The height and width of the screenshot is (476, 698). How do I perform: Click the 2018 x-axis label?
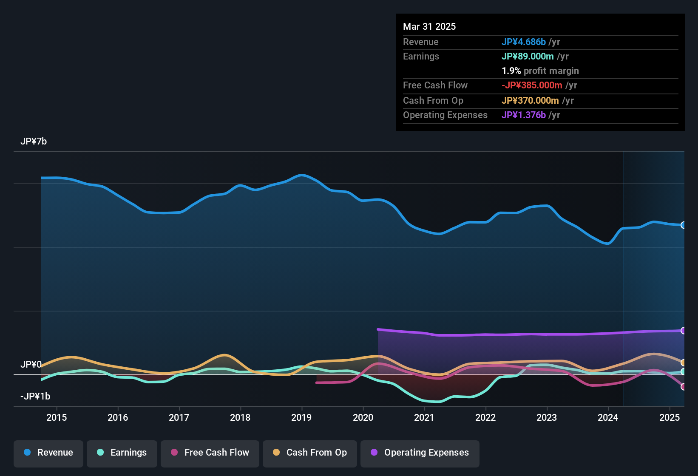click(x=240, y=417)
